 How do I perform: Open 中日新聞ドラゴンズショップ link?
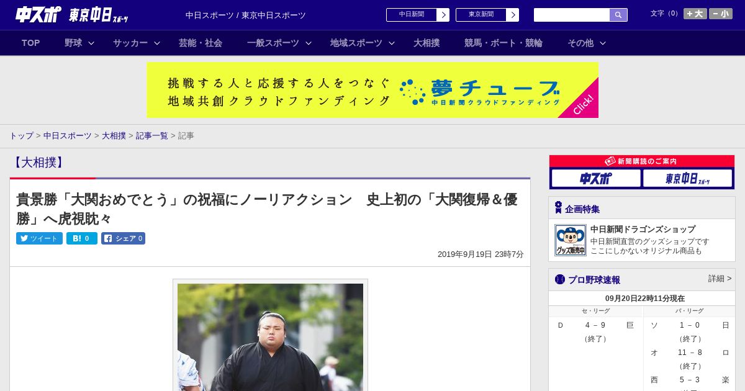[643, 229]
